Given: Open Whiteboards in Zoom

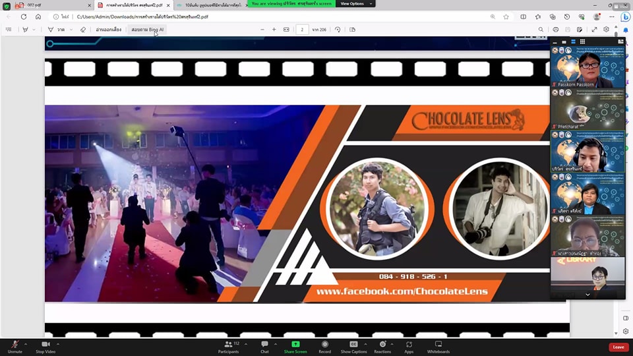Looking at the screenshot, I should [438, 347].
